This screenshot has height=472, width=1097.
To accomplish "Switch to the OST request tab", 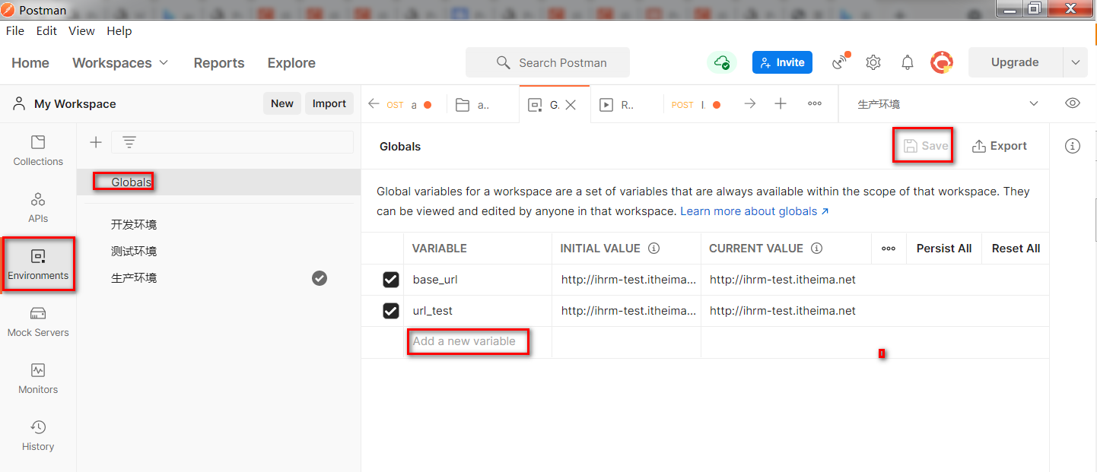I will pos(409,105).
